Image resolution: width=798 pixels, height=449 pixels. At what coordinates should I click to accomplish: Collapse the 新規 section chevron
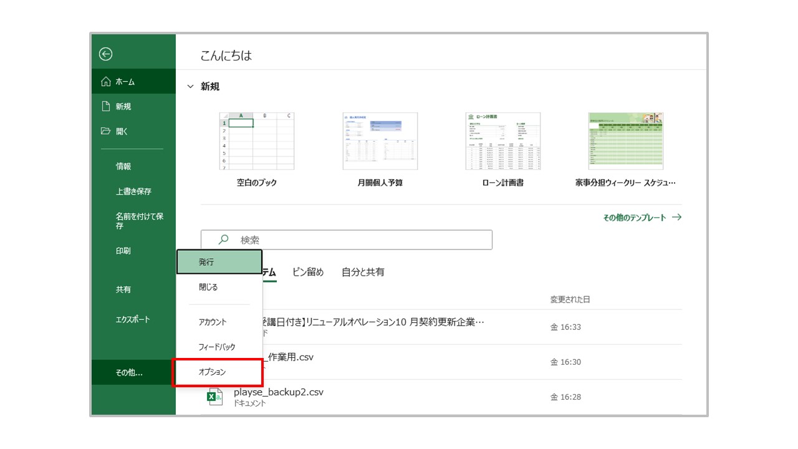[x=191, y=87]
